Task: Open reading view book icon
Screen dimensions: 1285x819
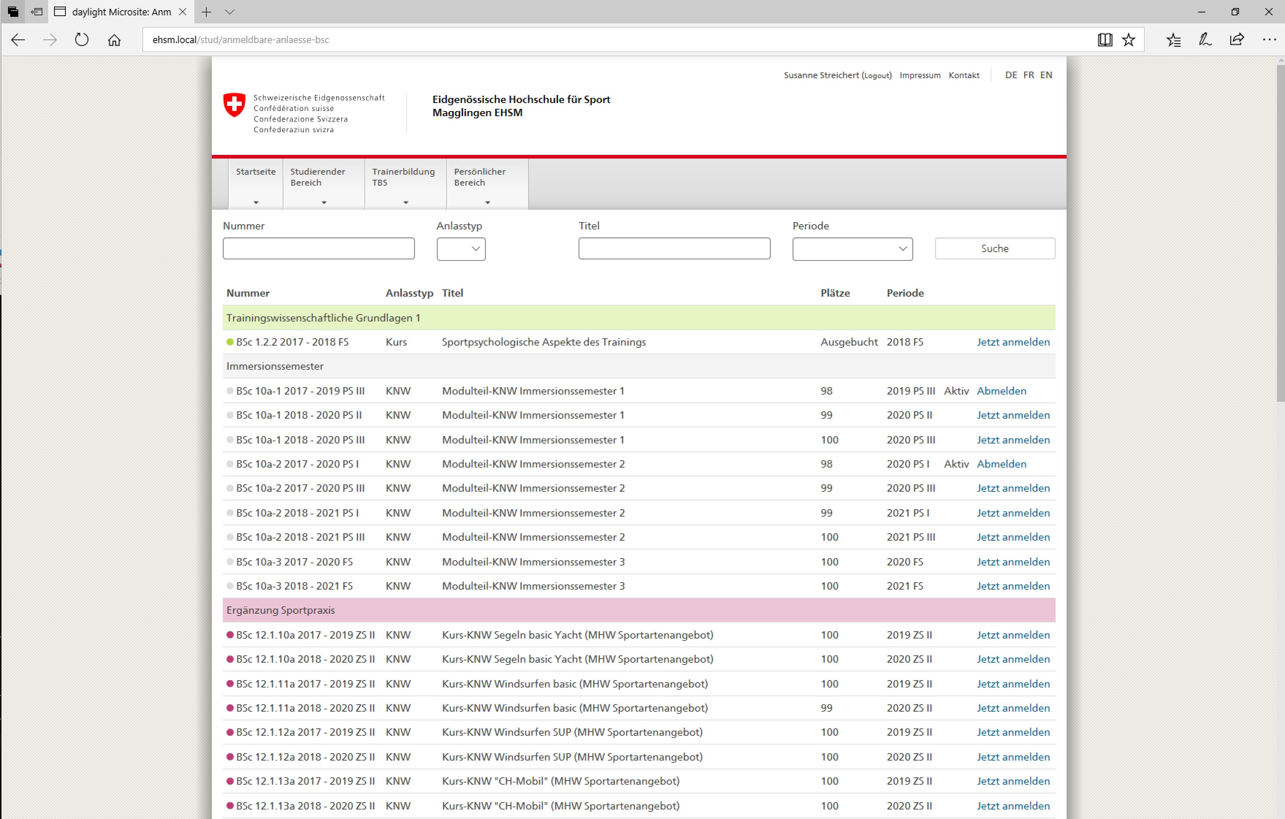Action: click(1105, 39)
